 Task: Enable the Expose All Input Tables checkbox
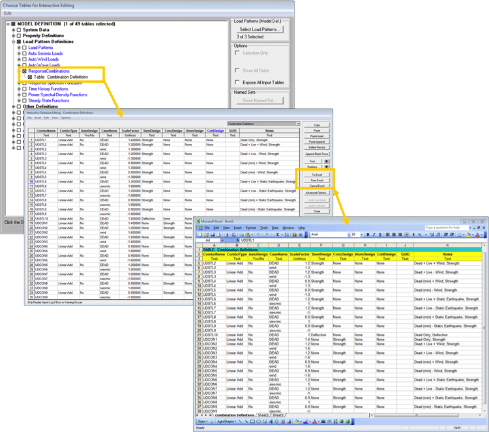coord(237,82)
